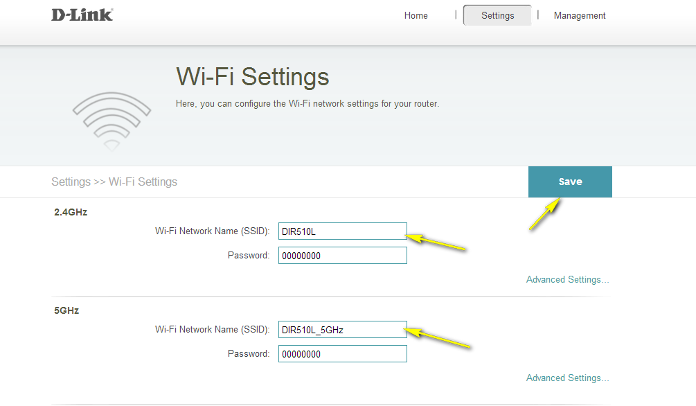The height and width of the screenshot is (406, 696).
Task: Focus the 5GHz network name field
Action: pyautogui.click(x=342, y=330)
